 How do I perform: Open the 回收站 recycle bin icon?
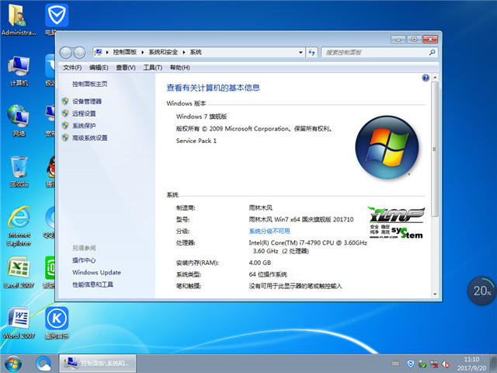[19, 172]
